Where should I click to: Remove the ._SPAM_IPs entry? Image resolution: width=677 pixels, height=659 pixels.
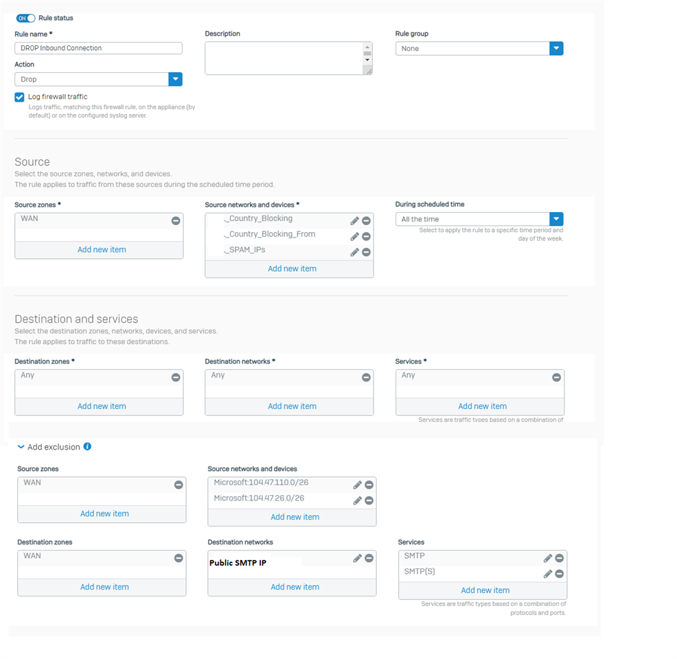tap(366, 252)
